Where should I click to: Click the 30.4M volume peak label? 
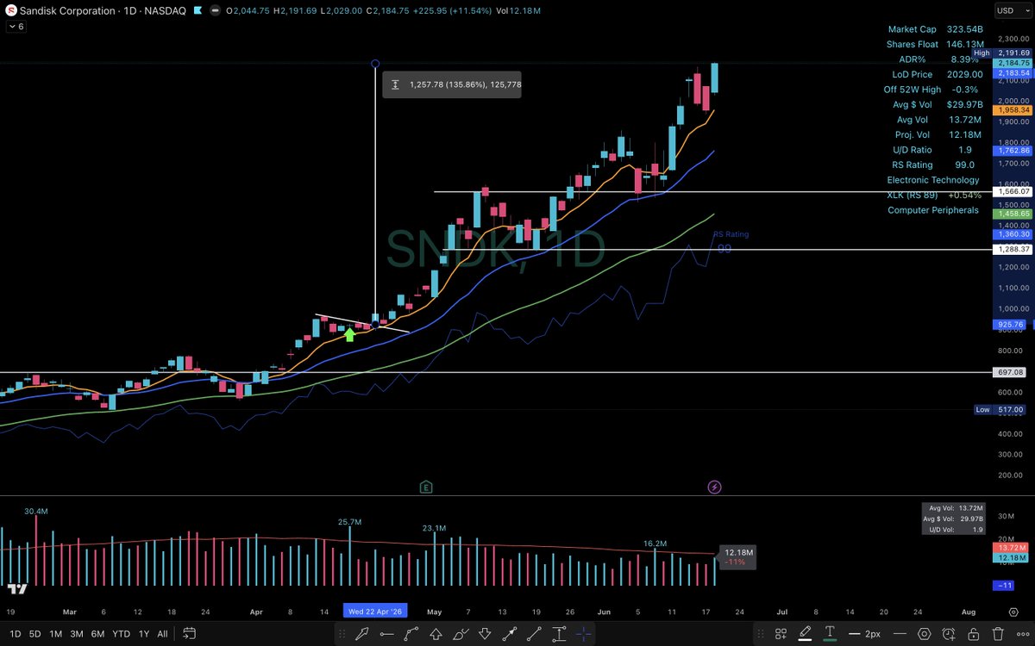pyautogui.click(x=35, y=511)
